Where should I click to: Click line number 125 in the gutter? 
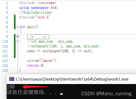pos(5,70)
